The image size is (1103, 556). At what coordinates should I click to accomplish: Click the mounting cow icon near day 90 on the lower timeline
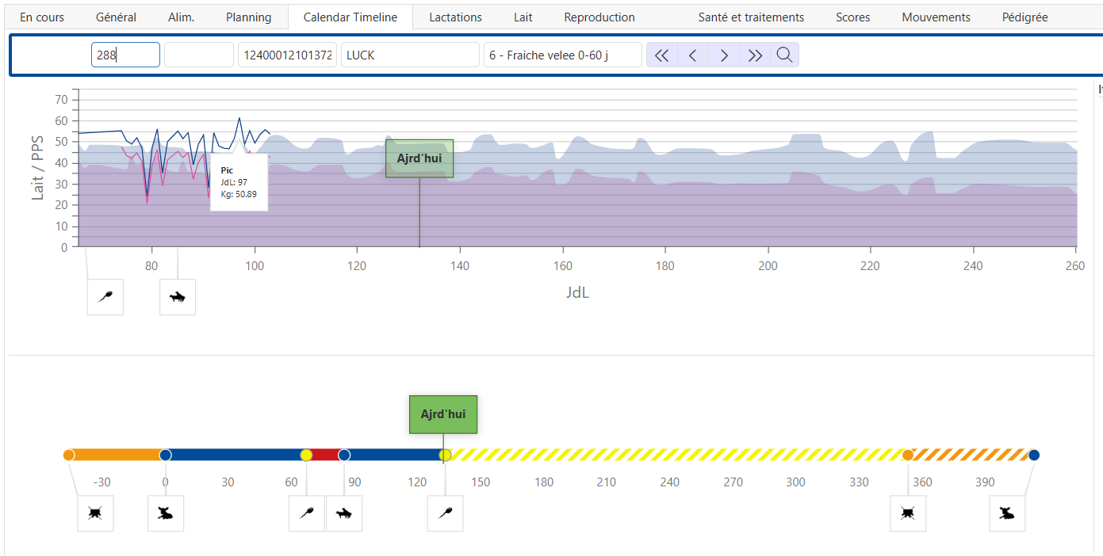(344, 513)
